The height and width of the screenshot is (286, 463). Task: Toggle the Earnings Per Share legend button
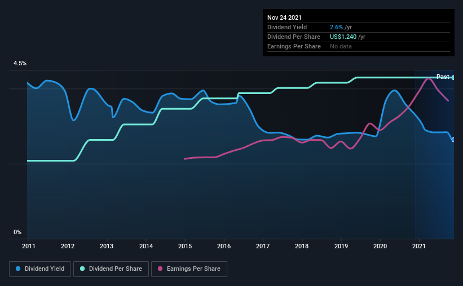coord(189,269)
